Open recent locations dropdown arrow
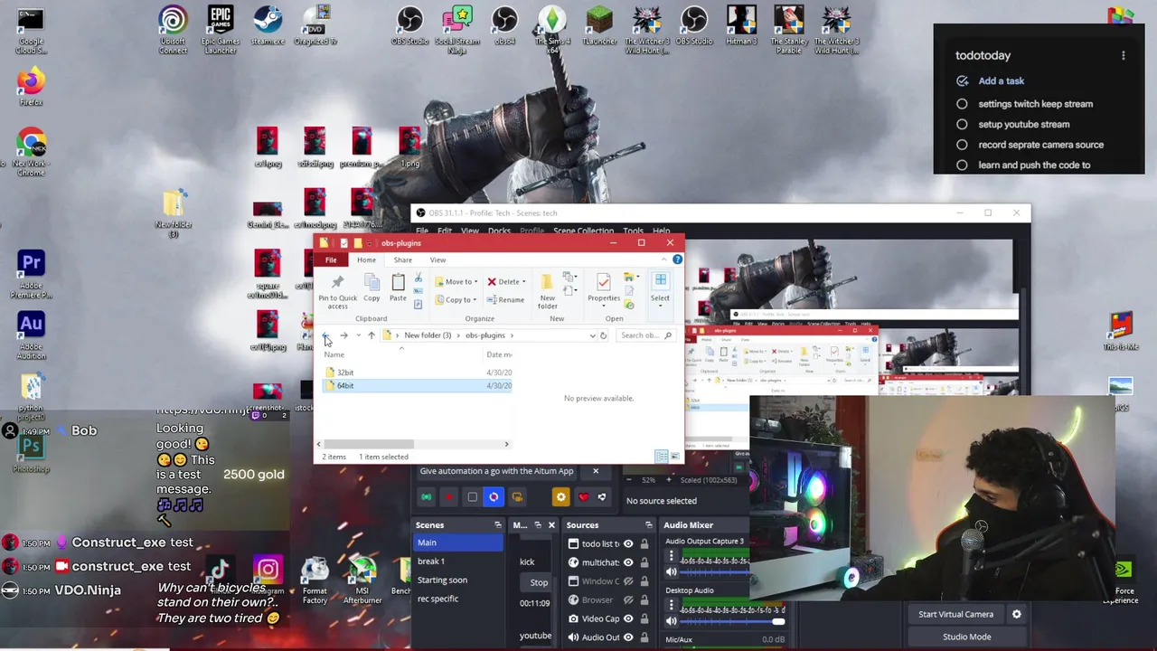 click(358, 335)
